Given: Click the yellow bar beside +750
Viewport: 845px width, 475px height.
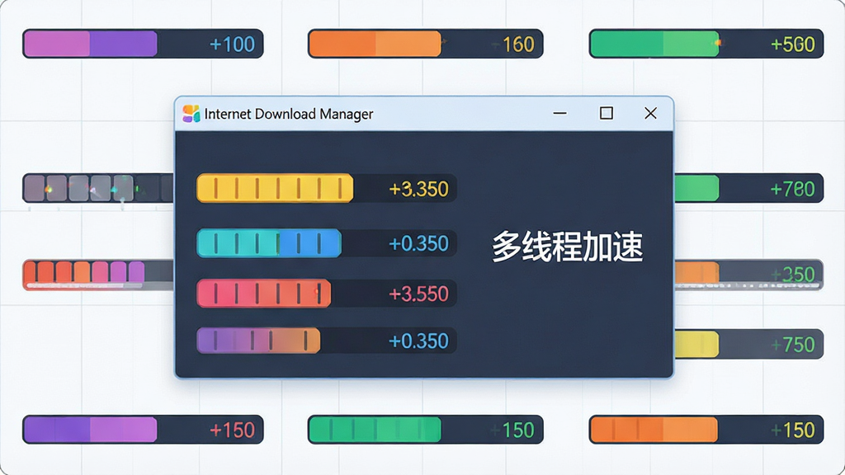Looking at the screenshot, I should [696, 345].
